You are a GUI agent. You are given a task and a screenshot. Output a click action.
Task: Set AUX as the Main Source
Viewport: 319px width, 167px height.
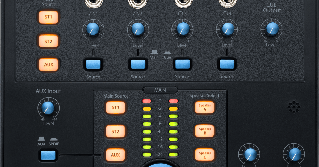(x=116, y=155)
